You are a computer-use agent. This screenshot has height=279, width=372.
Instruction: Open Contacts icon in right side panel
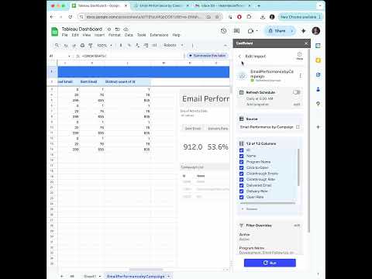click(318, 89)
